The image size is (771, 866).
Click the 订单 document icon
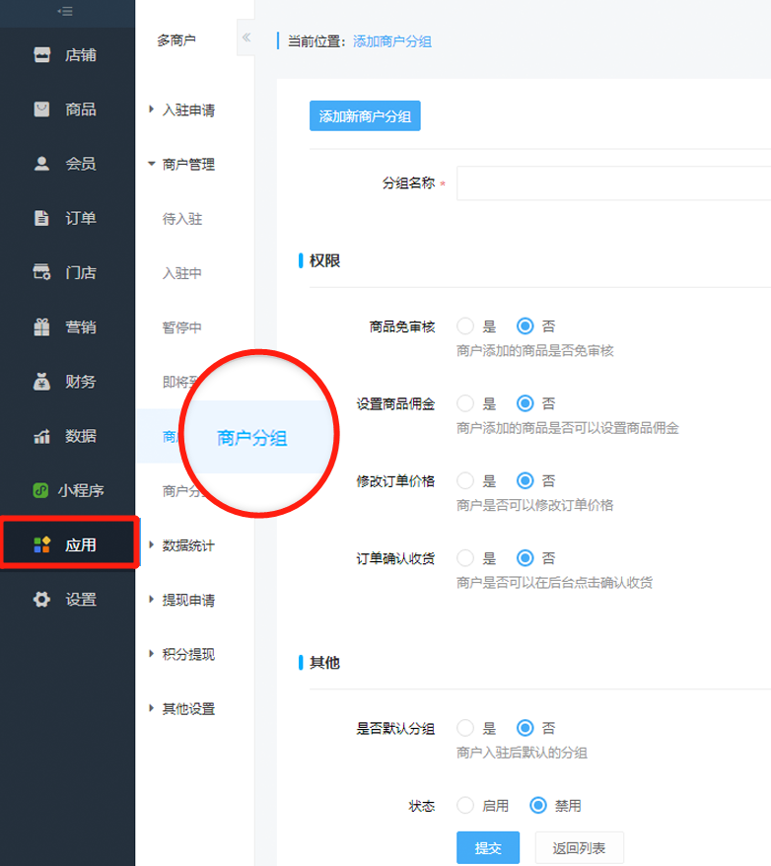point(42,218)
